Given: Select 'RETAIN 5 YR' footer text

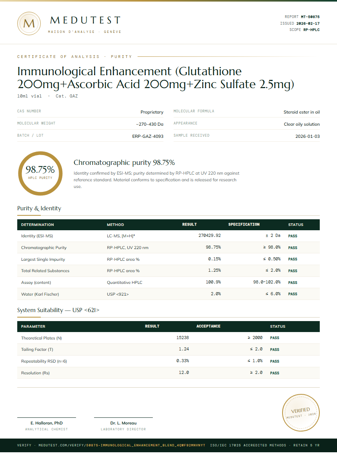Looking at the screenshot, I should (x=306, y=445).
